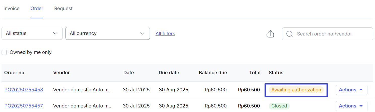Click the export share icon
The image size is (375, 112).
pos(270,34)
